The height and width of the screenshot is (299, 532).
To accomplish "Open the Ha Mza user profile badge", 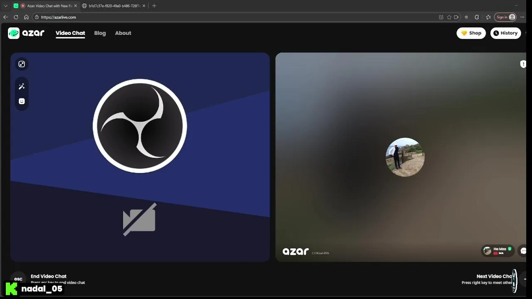I will click(x=498, y=251).
